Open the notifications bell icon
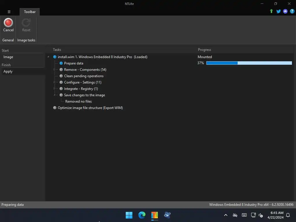Image resolution: width=296 pixels, height=222 pixels. tap(288, 215)
